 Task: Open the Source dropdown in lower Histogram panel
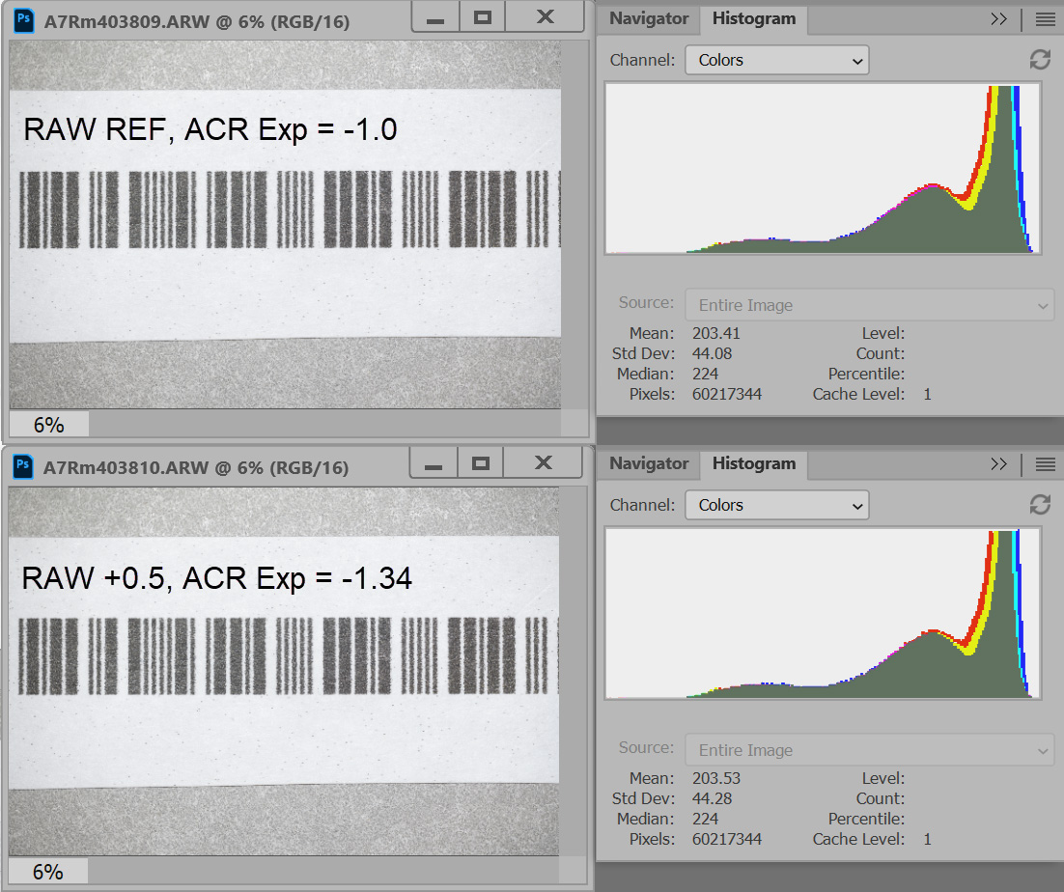click(x=869, y=749)
